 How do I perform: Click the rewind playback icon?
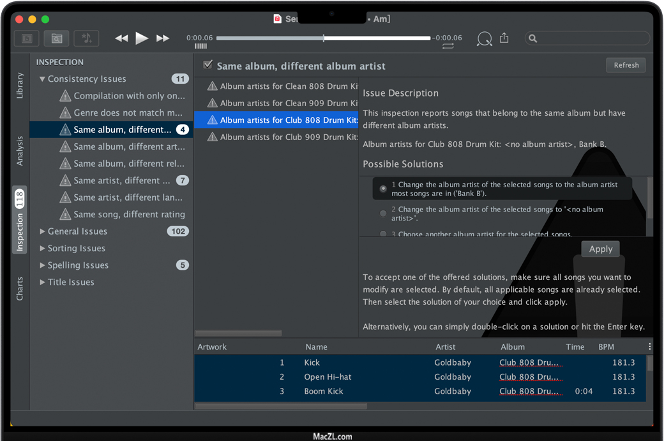coord(121,38)
